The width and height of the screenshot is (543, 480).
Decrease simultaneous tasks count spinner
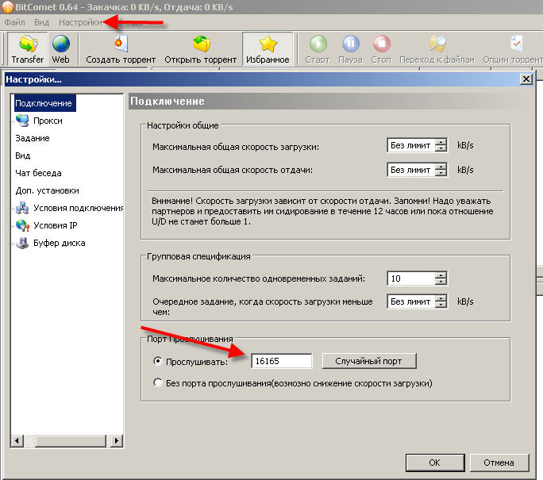point(441,282)
